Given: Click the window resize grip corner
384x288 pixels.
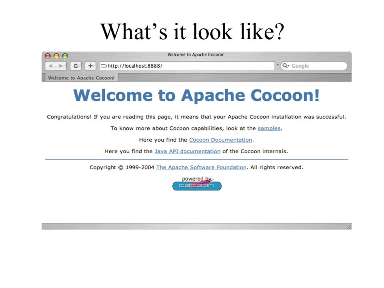Looking at the screenshot, I should [x=349, y=227].
